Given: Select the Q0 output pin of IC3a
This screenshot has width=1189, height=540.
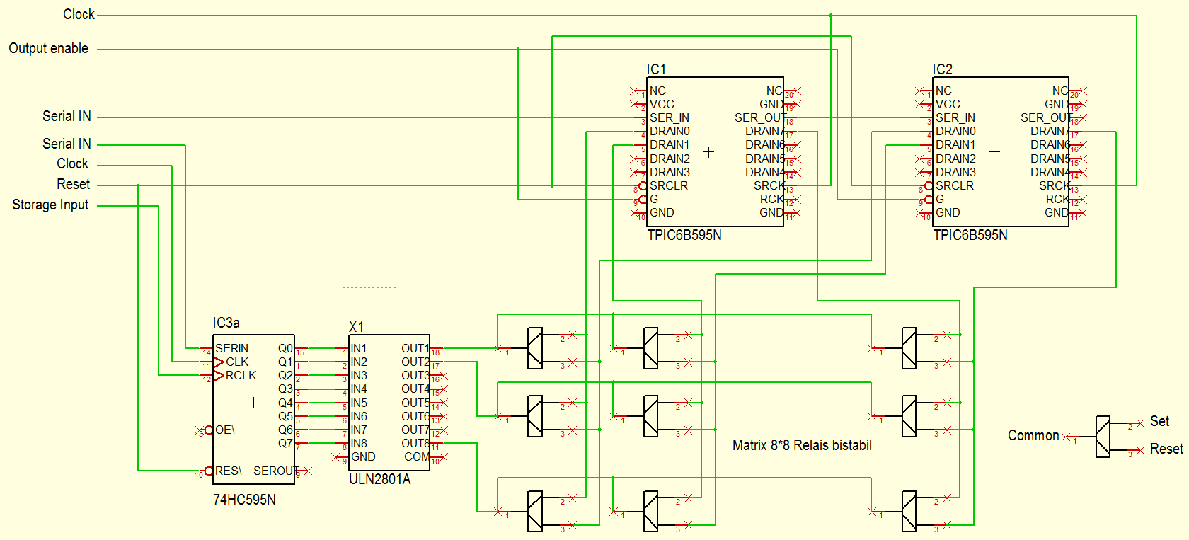Looking at the screenshot, I should [x=285, y=348].
